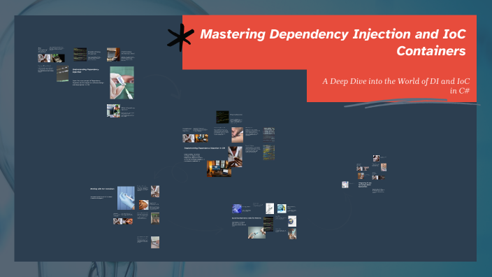Open the far-right cluster's bold topic heading
Image resolution: width=492 pixels, height=277 pixels.
[365, 185]
